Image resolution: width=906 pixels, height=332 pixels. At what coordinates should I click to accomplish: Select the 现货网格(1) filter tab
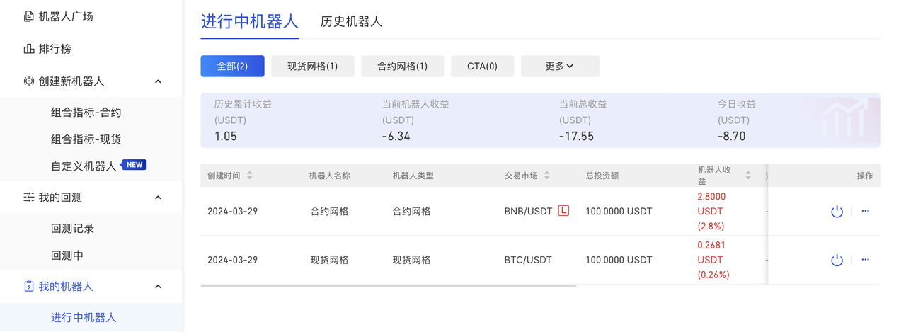pos(312,66)
